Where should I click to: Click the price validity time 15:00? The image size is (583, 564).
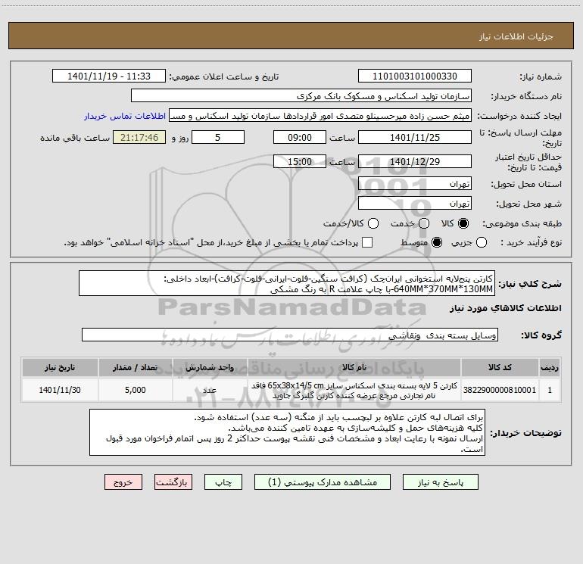pos(300,162)
